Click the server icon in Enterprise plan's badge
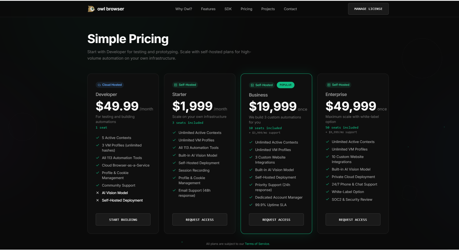The image size is (459, 251). click(329, 85)
